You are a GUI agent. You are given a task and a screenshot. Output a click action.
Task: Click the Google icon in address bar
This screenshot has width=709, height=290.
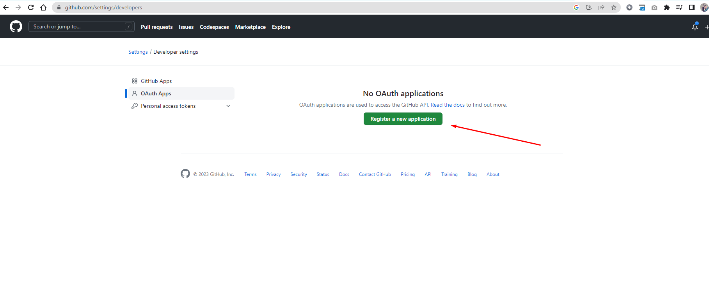coord(576,7)
